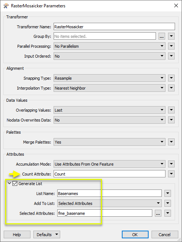Screen dimensions: 182x242
Task: Collapse the Generate List section chevron
Action: (x=9, y=183)
